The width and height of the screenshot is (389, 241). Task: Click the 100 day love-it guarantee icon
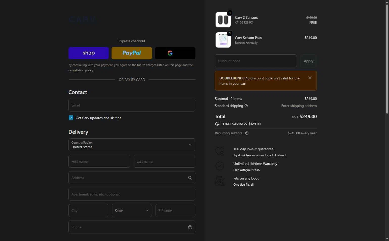pyautogui.click(x=220, y=151)
